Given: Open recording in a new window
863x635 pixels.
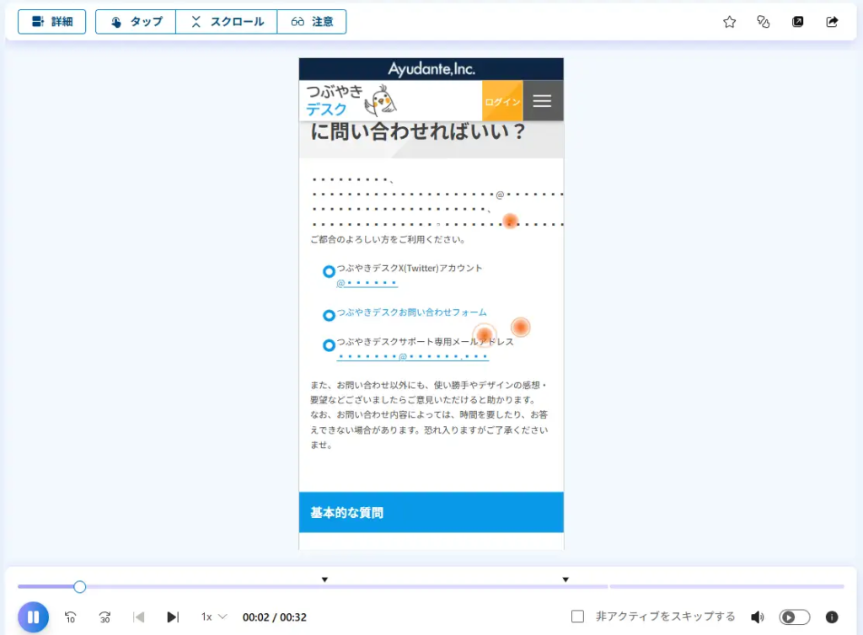Looking at the screenshot, I should (x=797, y=22).
